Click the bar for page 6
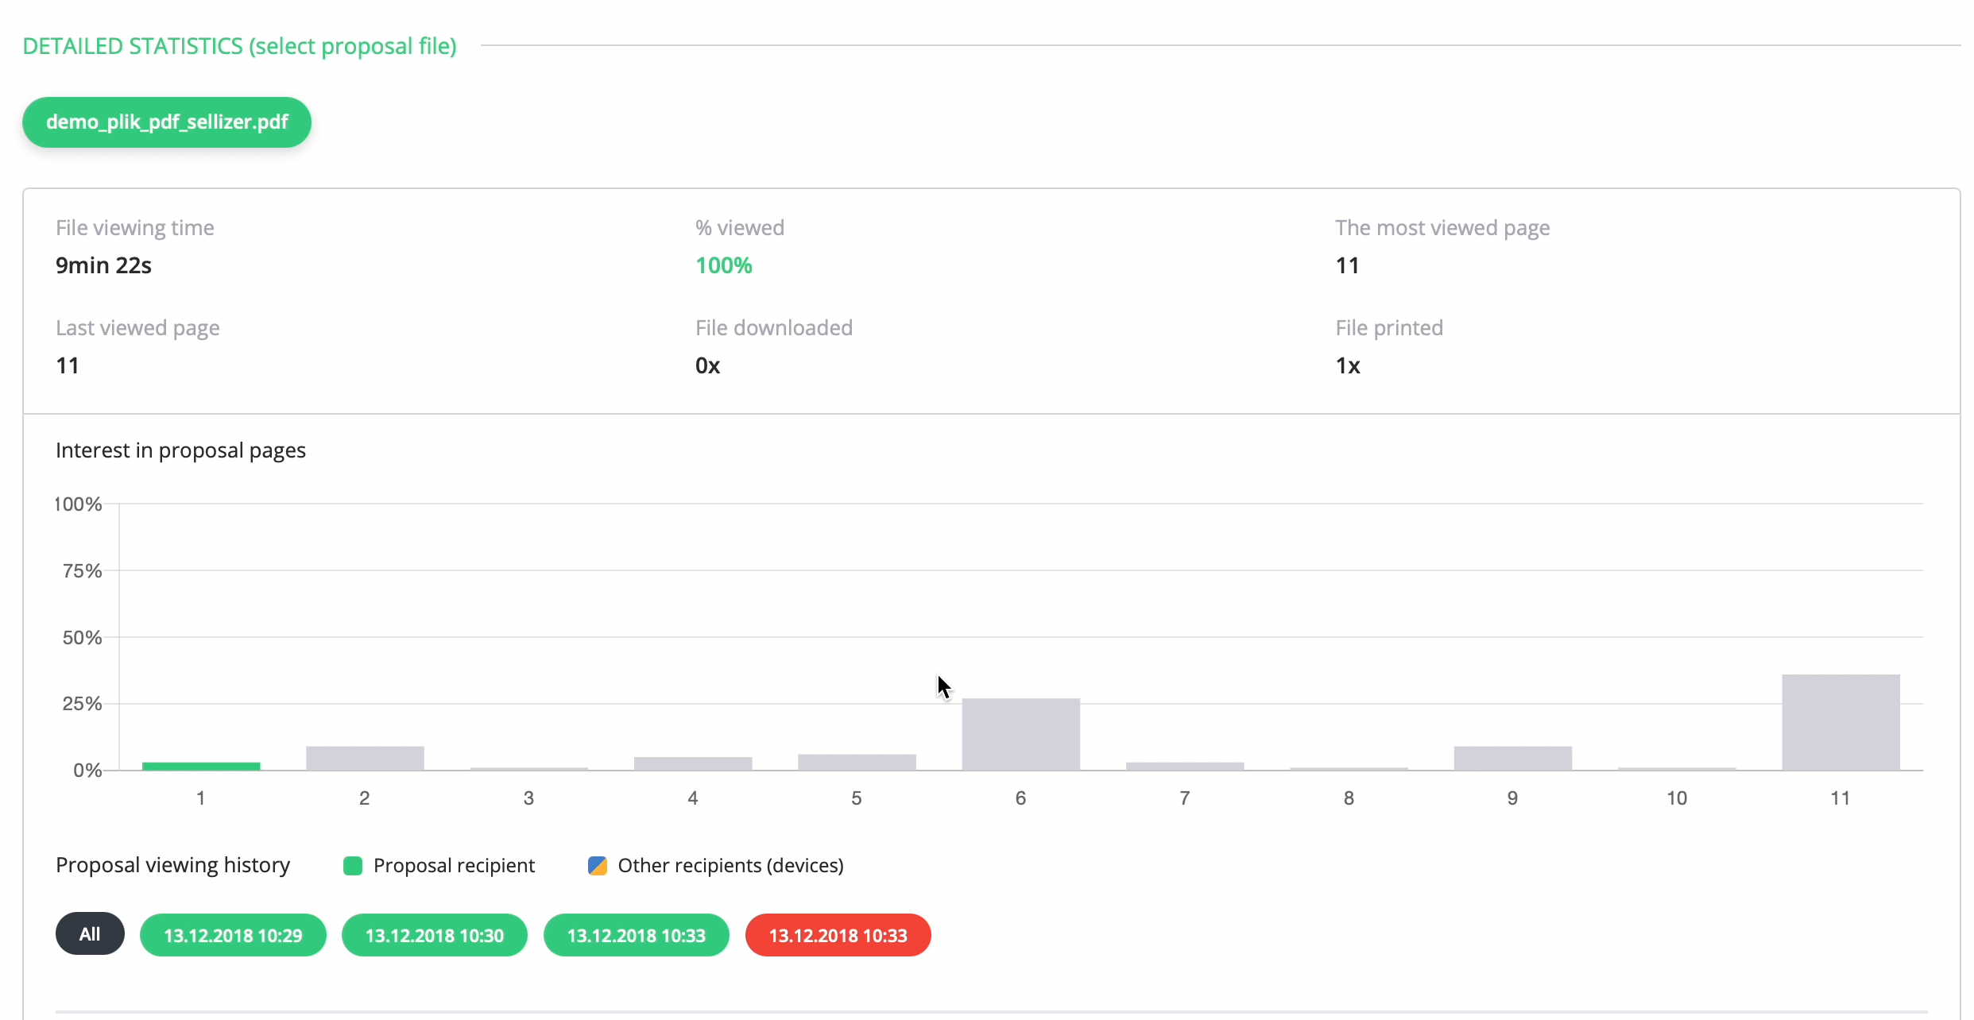 pos(1020,735)
